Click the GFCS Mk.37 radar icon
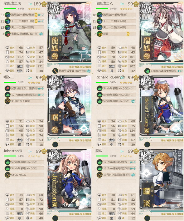This screenshot has width=184, height=221. [x=7, y=175]
